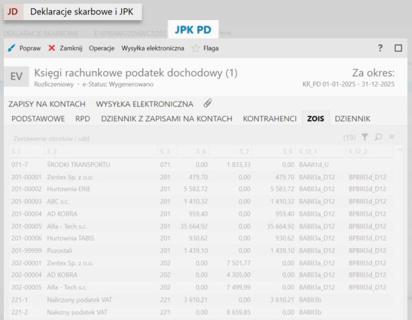
Task: Click the Popraw brush icon
Action: (12, 48)
